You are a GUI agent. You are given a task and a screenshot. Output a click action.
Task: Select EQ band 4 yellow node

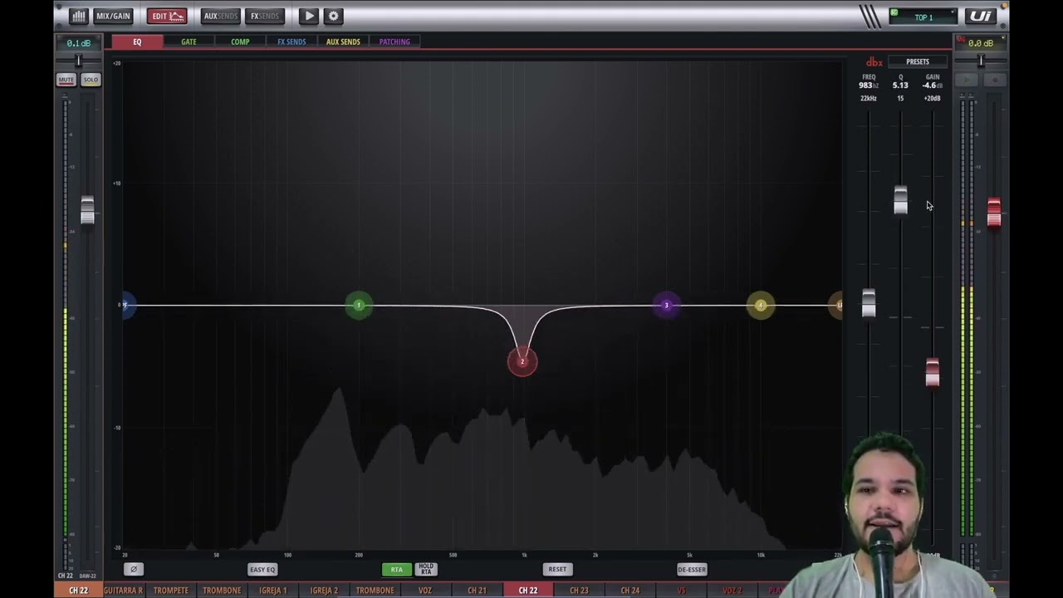pos(761,306)
